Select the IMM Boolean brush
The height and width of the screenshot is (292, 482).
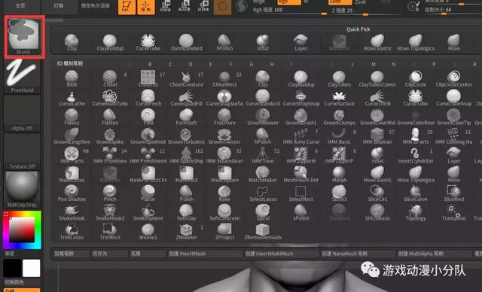[x=377, y=136]
